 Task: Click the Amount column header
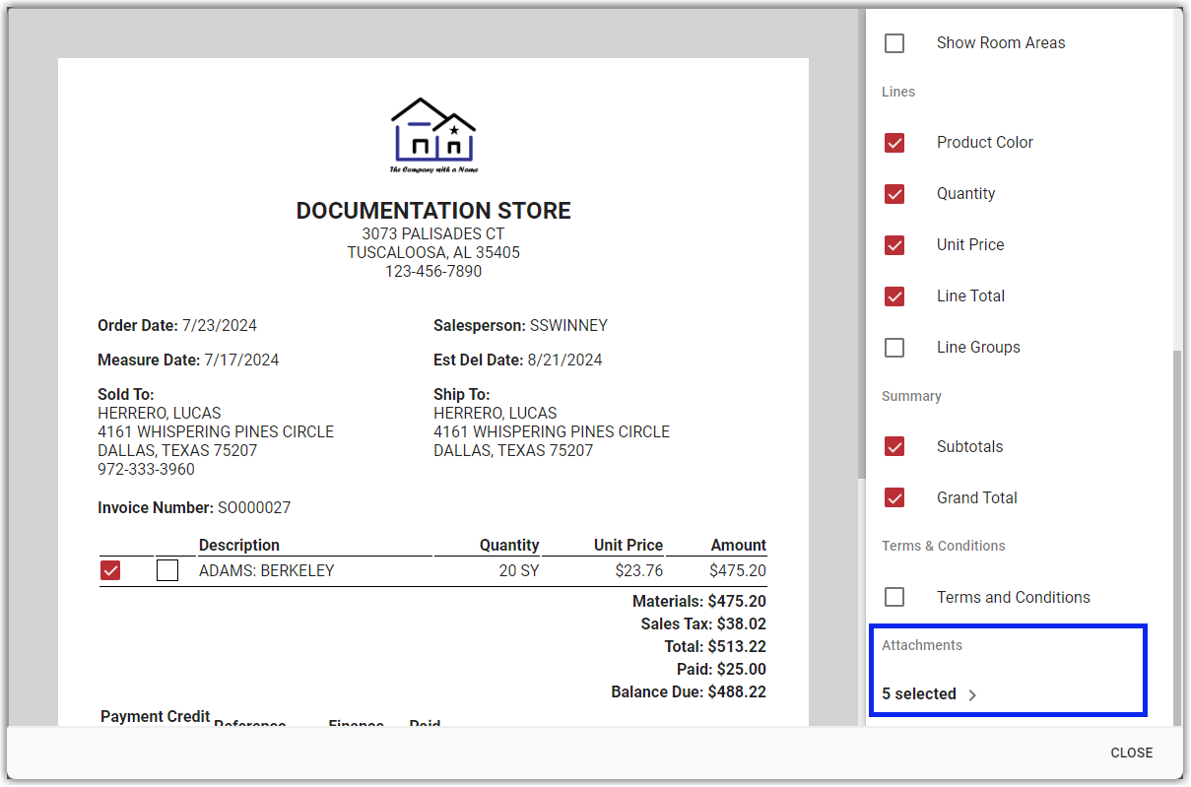(x=738, y=546)
